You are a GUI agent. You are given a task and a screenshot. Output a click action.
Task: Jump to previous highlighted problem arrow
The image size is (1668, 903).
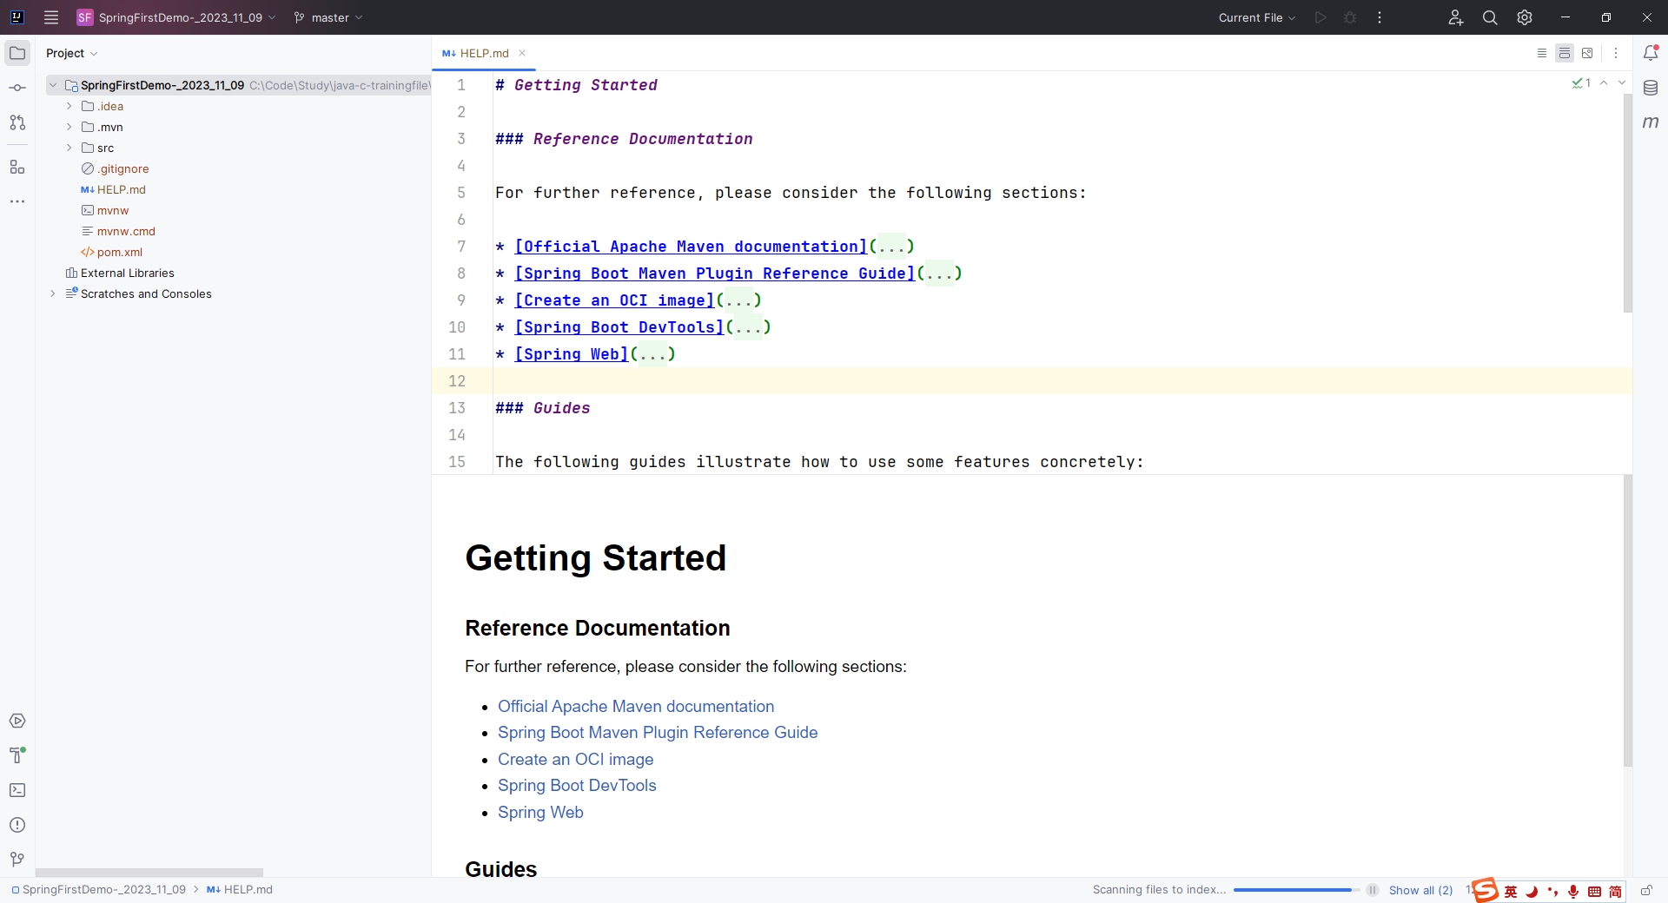point(1604,83)
